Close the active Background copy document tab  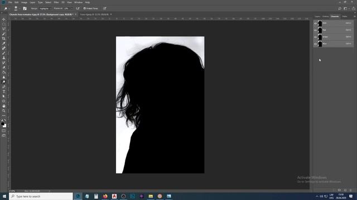[76, 14]
